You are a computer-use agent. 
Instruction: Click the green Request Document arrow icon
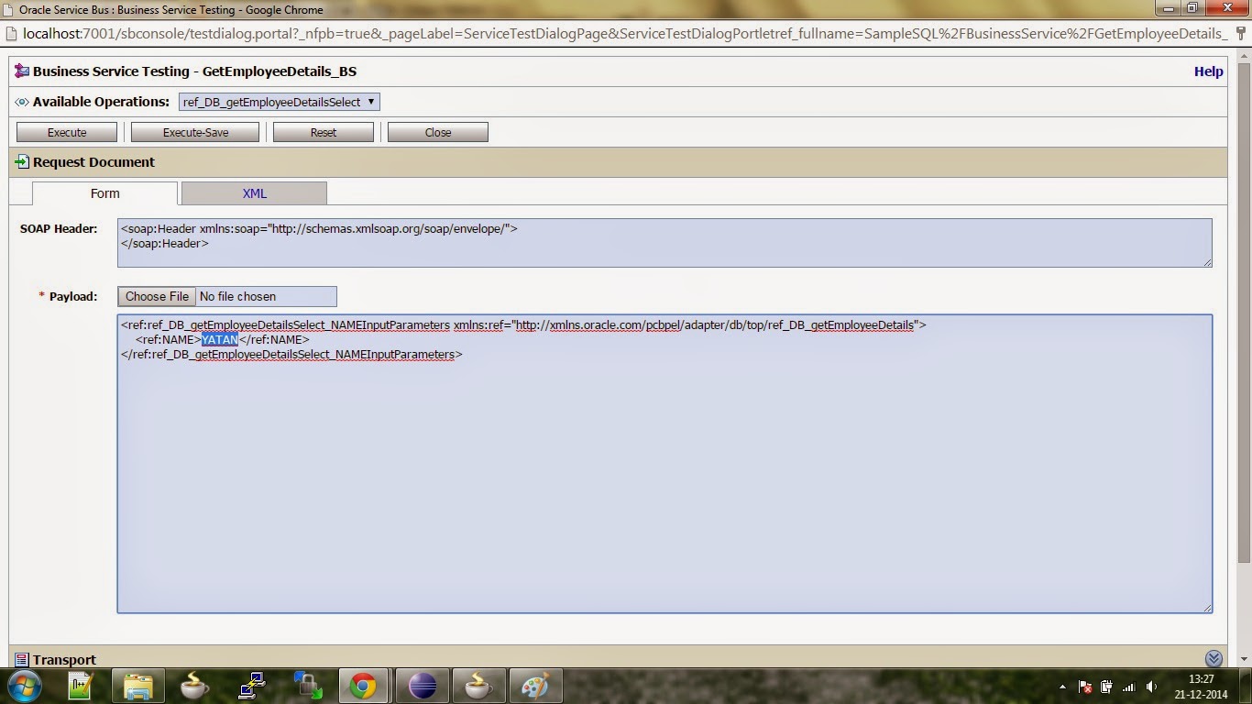20,162
